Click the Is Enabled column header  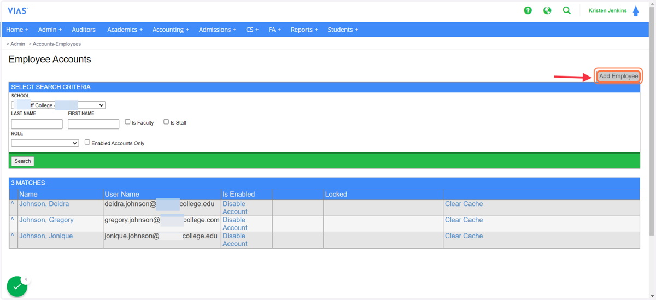click(238, 194)
